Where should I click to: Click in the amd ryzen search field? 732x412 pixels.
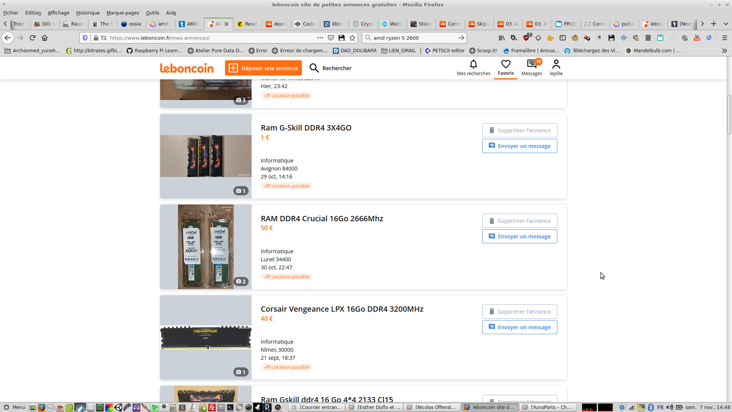point(412,38)
